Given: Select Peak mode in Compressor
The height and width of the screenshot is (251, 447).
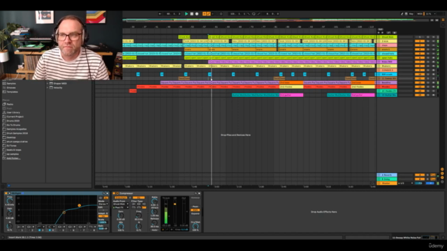Looking at the screenshot, I should 196,206.
